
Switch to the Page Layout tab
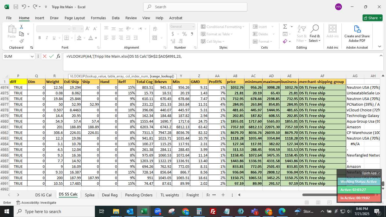coord(75,18)
